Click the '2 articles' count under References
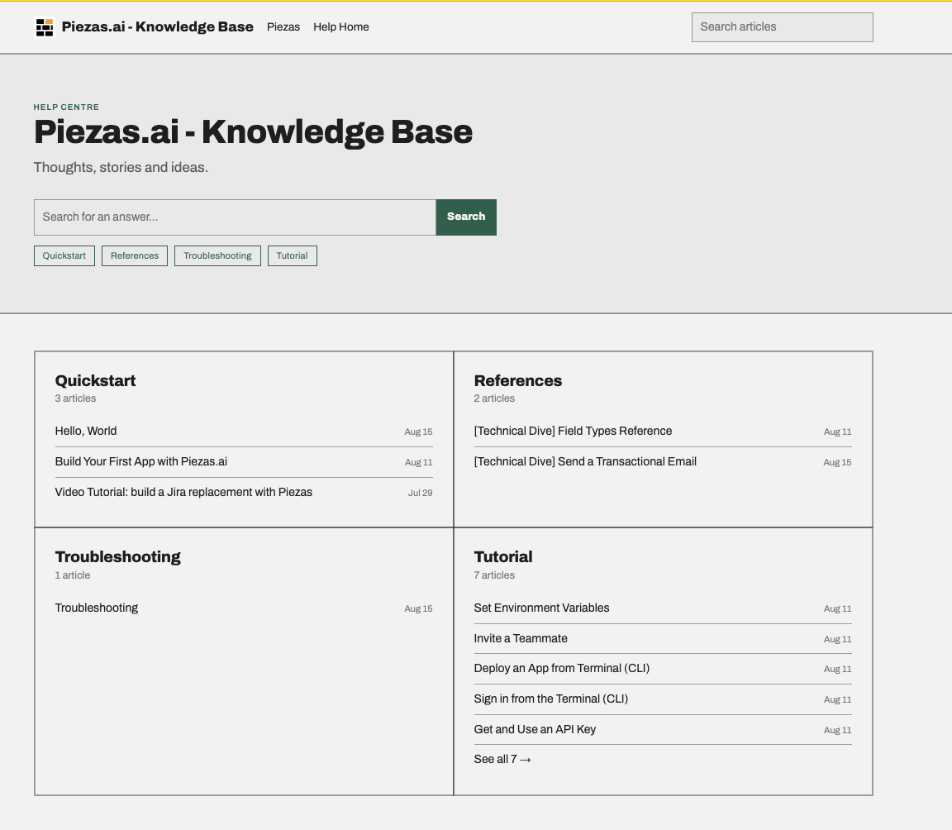The width and height of the screenshot is (952, 830). [494, 398]
